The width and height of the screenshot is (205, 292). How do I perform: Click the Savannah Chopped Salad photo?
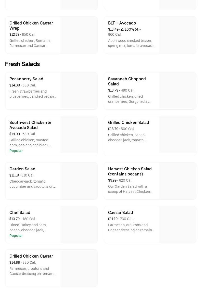click(178, 91)
